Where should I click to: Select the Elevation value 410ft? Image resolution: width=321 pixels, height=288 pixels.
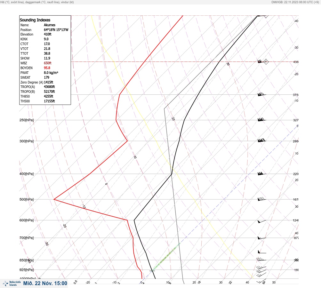coord(47,34)
